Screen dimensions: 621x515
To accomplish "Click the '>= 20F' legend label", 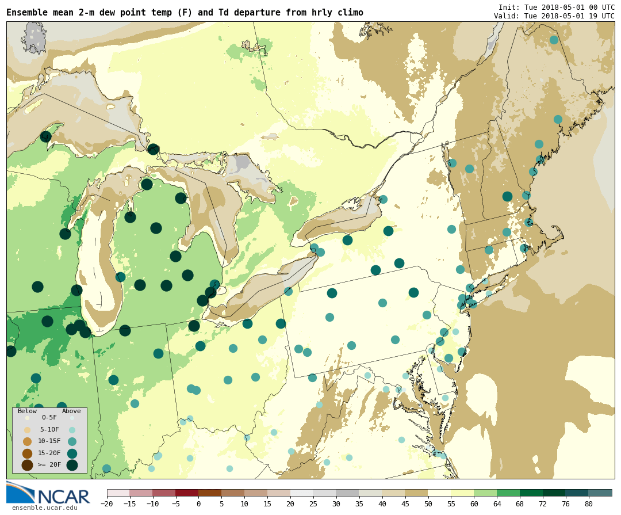I will click(x=49, y=464).
